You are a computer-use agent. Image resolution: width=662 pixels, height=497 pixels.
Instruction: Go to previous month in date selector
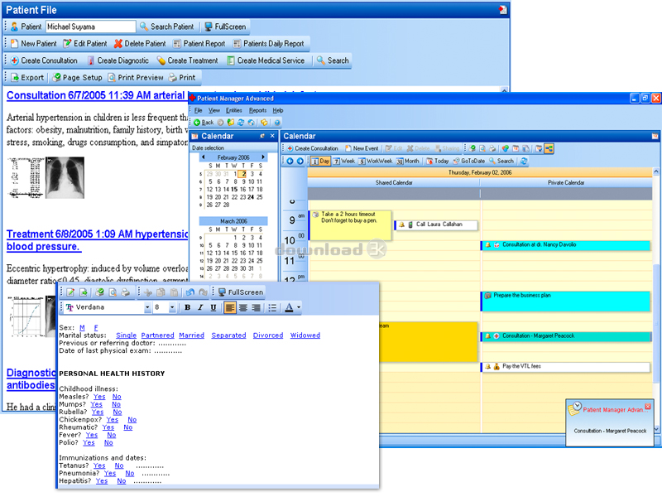click(204, 157)
